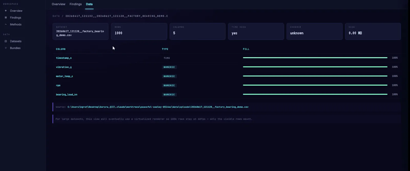Viewport: 410px width, 171px height.
Task: Click the NUMERIC badge for bearing_load_kn
Action: [x=169, y=95]
